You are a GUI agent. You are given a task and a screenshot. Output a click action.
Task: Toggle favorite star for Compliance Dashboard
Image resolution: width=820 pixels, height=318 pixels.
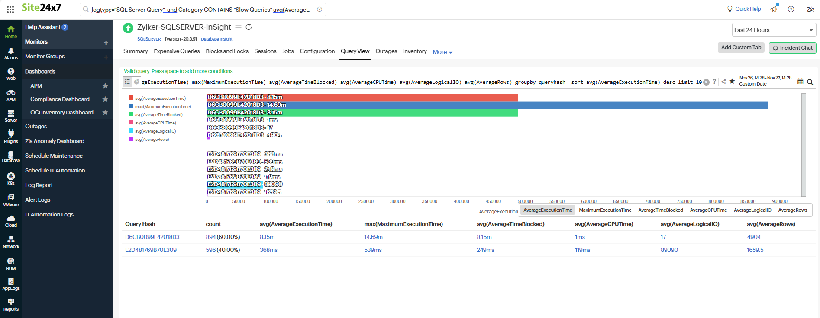pyautogui.click(x=105, y=99)
